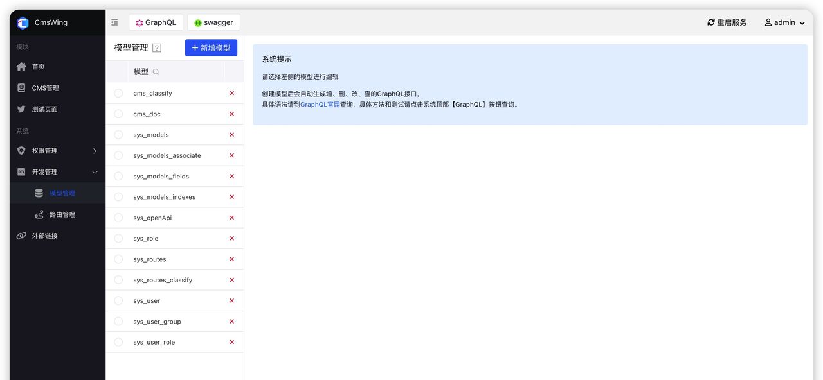Image resolution: width=823 pixels, height=380 pixels.
Task: Delete cms_classify with its red X
Action: pos(232,93)
